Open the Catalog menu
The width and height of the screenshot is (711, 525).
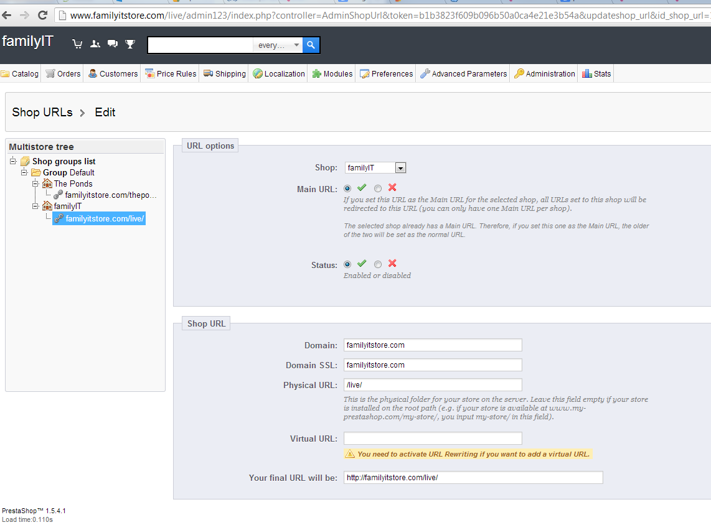(x=20, y=74)
